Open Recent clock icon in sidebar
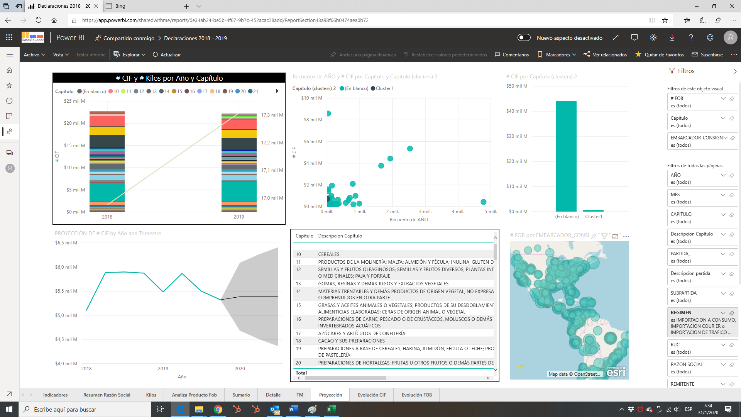 [x=10, y=101]
